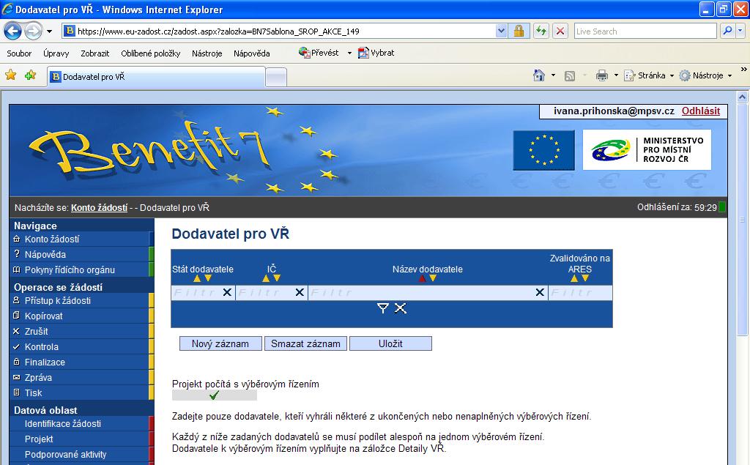Toggle Projekt počítá s výběrovým řízením checkbox
This screenshot has width=750, height=465.
215,395
